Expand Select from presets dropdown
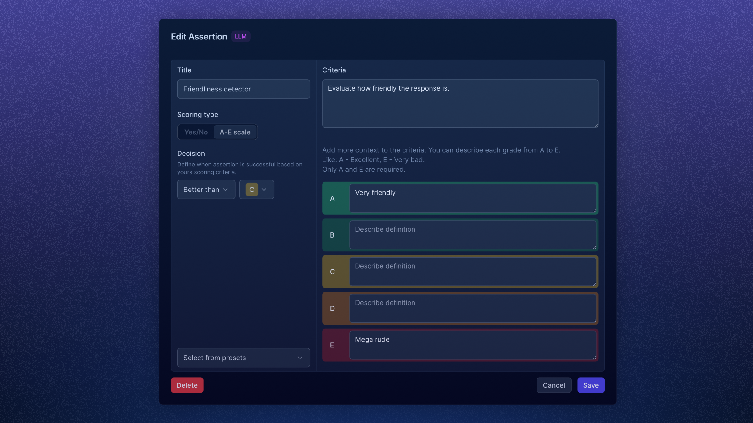 [243, 358]
